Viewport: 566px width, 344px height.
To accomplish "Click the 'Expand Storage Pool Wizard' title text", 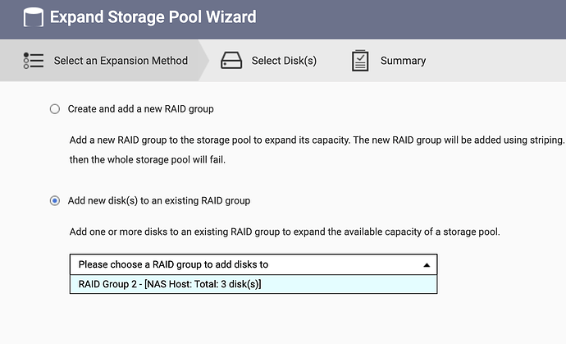I will (153, 16).
